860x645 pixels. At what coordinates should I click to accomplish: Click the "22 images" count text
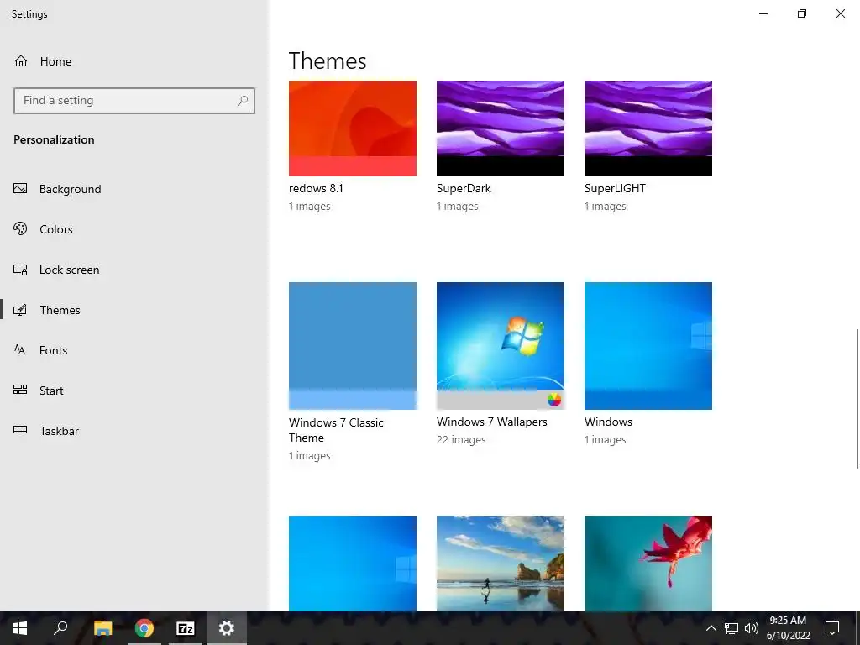[x=461, y=440]
